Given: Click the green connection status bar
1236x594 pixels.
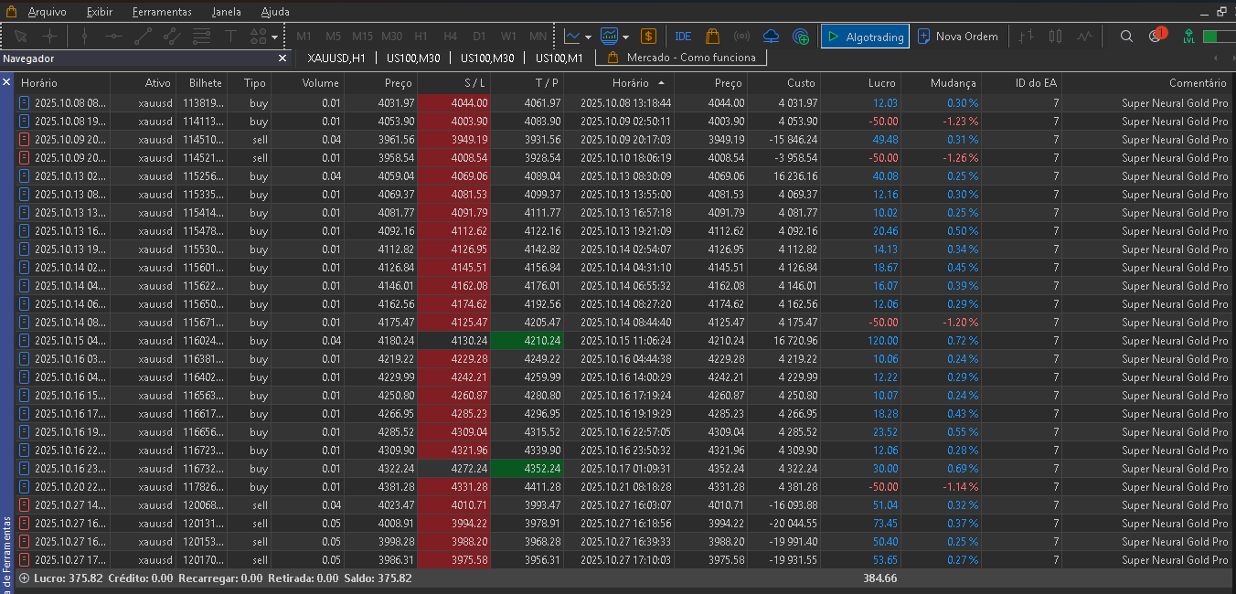Looking at the screenshot, I should tap(1219, 37).
